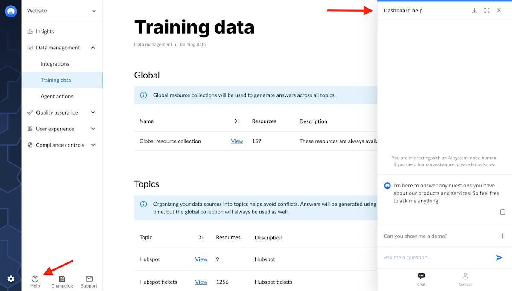Open the Help question mark icon
The height and width of the screenshot is (291, 512).
(35, 279)
